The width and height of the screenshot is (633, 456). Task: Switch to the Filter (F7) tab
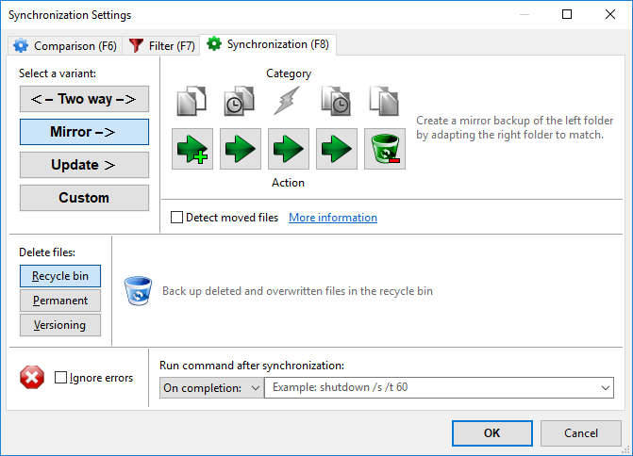(x=162, y=46)
